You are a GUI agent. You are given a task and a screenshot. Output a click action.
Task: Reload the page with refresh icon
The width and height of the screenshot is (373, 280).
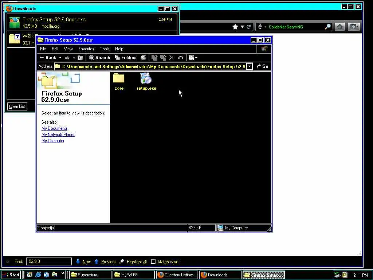tap(248, 27)
